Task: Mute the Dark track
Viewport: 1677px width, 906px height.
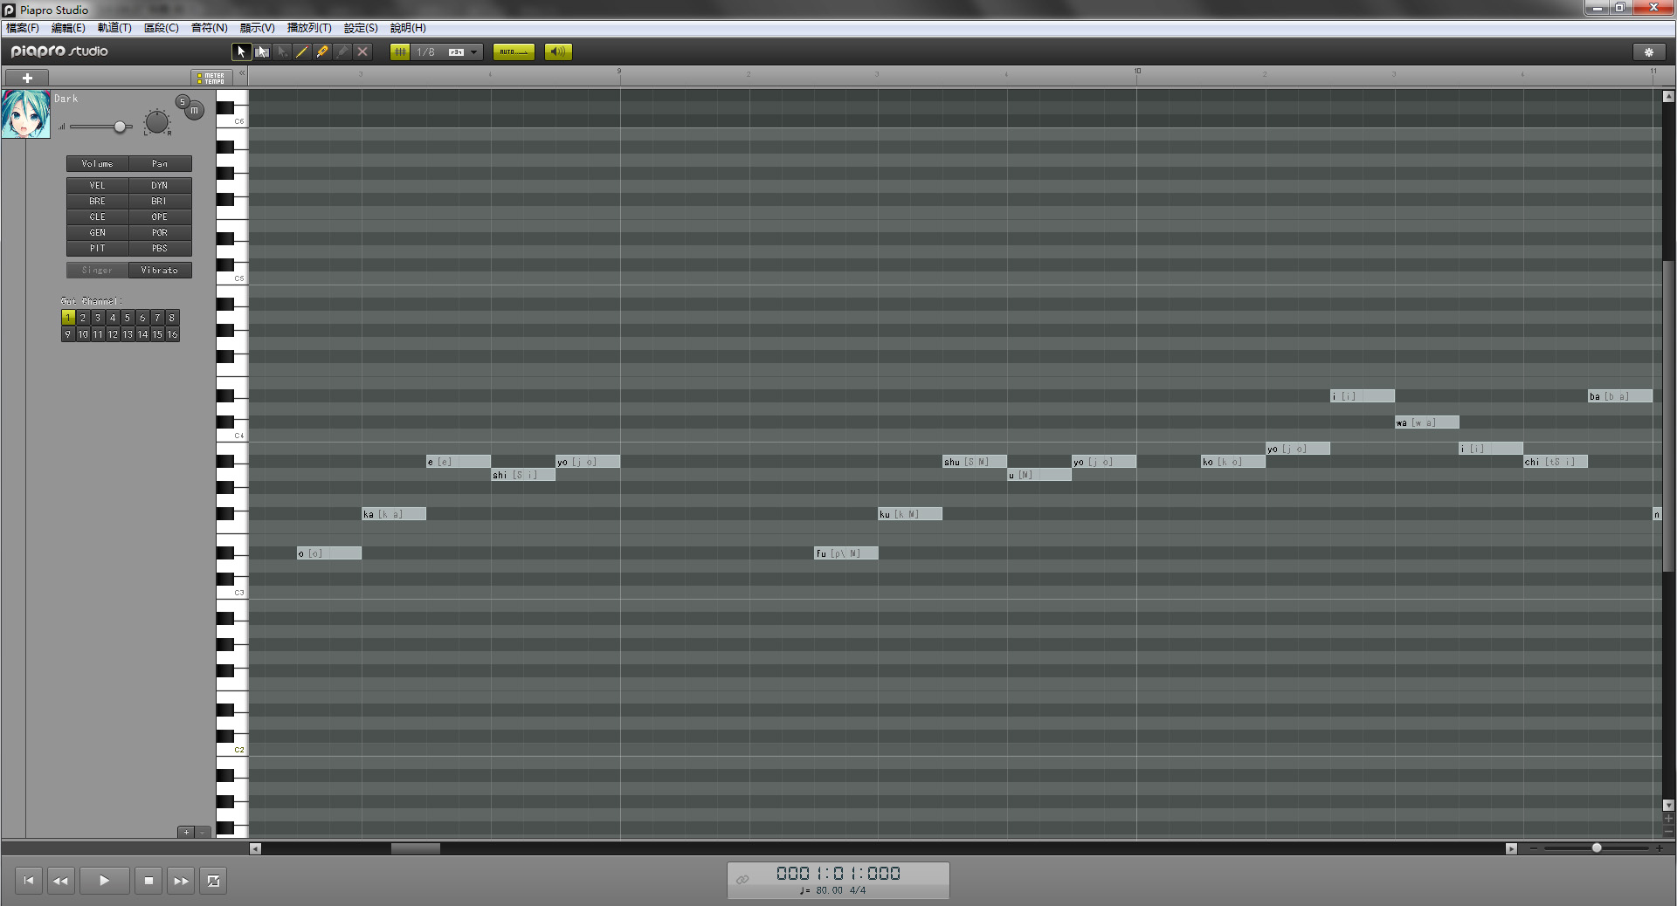Action: click(x=195, y=111)
